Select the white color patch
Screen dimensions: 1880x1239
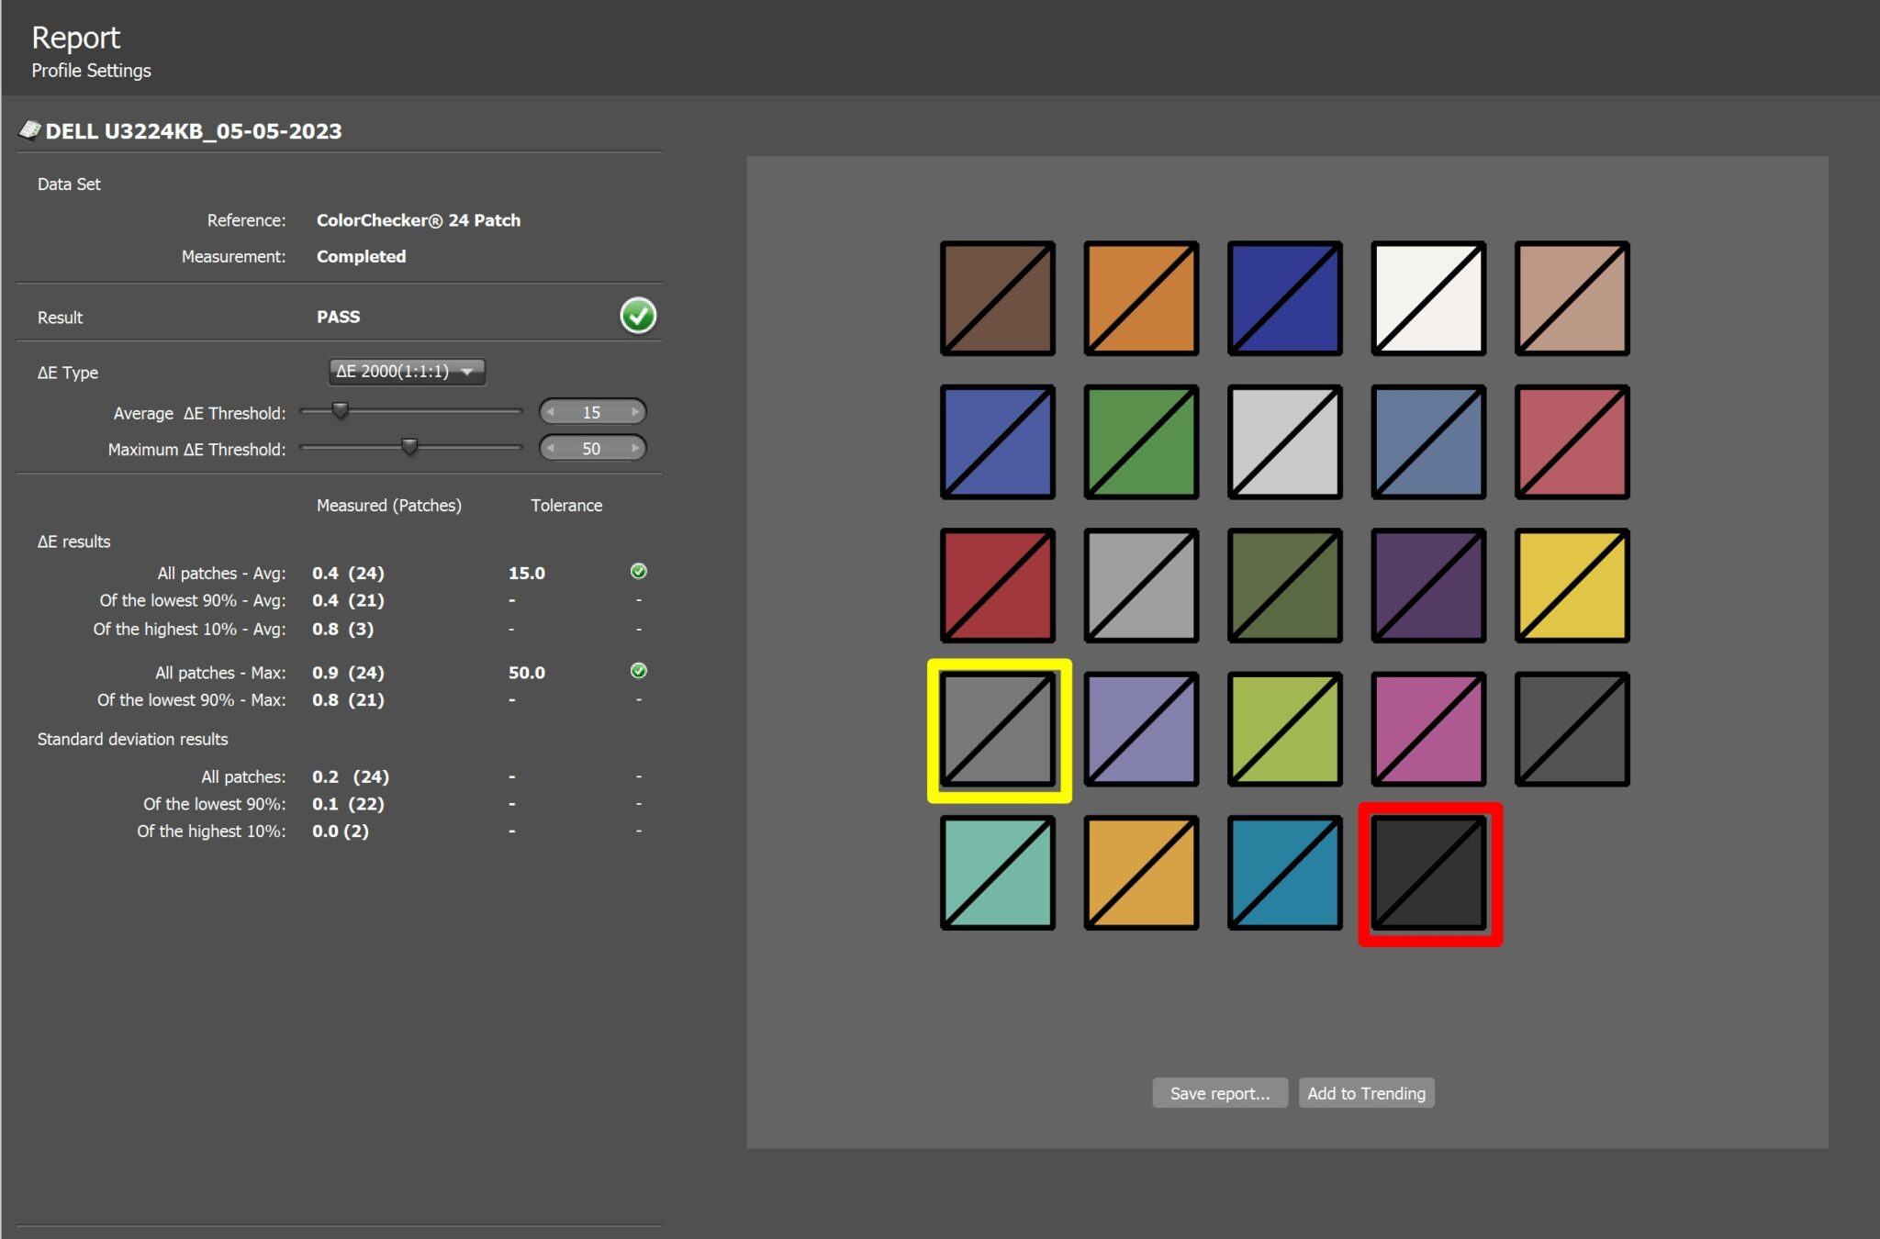click(1428, 298)
